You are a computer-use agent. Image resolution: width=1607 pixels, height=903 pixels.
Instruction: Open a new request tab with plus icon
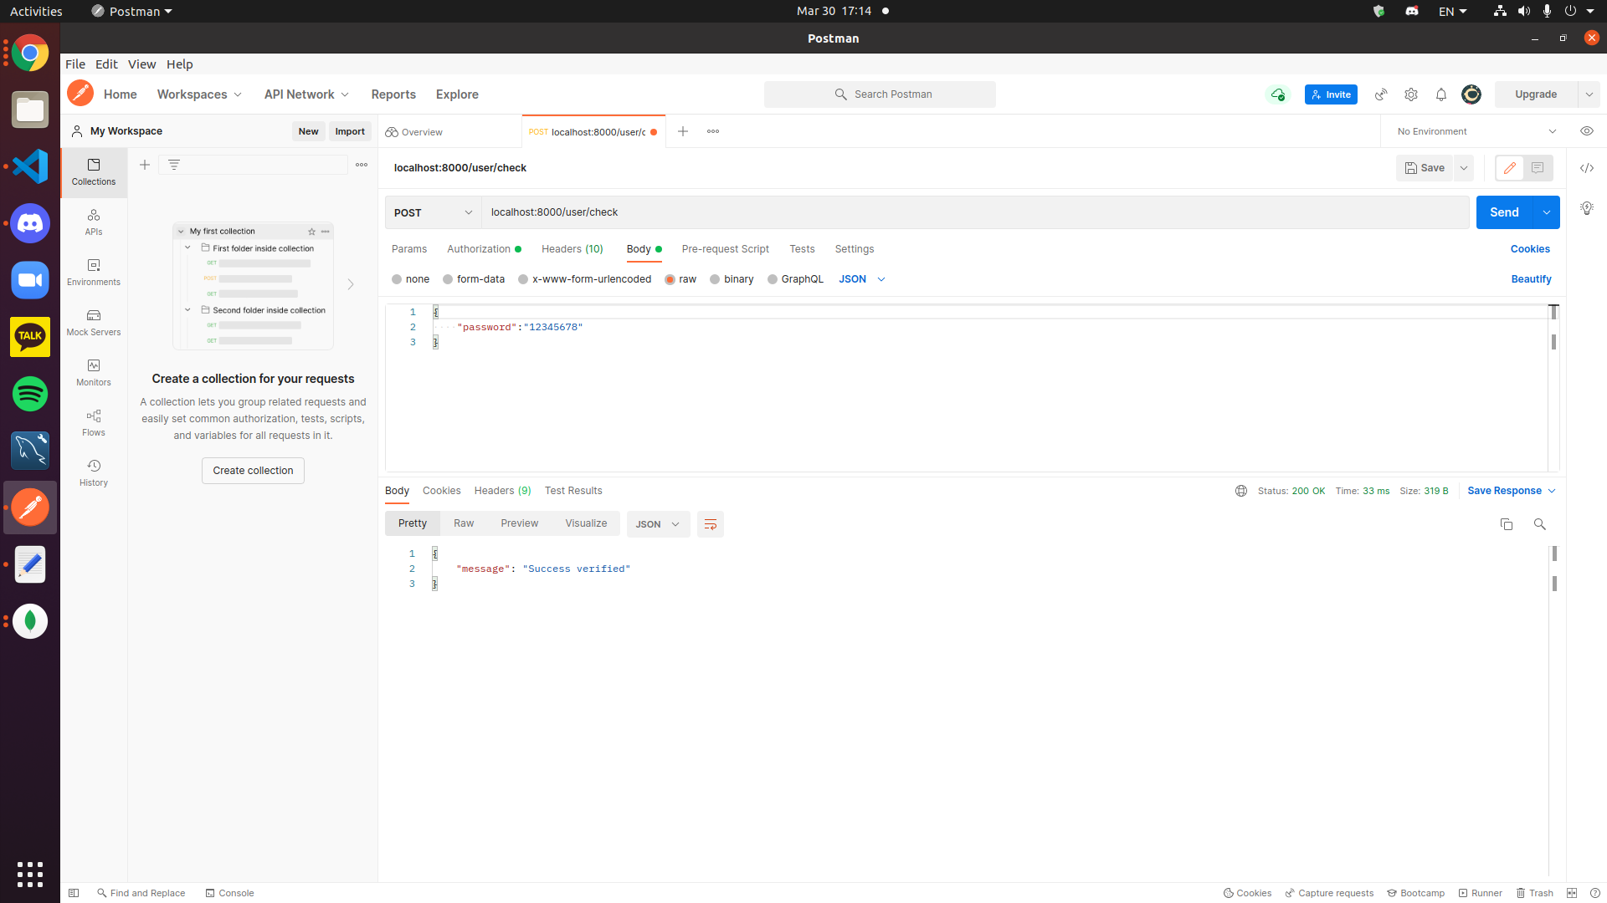[x=683, y=131]
